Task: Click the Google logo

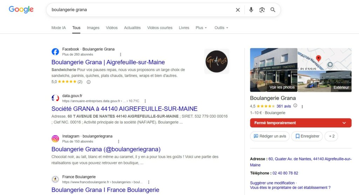Action: click(x=21, y=9)
